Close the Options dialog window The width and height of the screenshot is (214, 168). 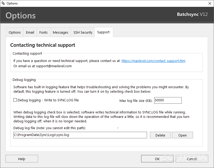click(210, 3)
